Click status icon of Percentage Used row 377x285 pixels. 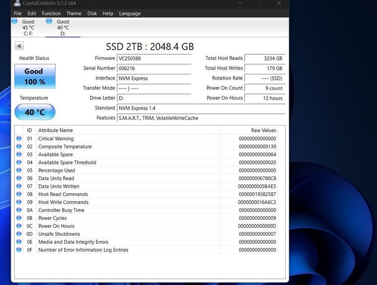tap(19, 170)
